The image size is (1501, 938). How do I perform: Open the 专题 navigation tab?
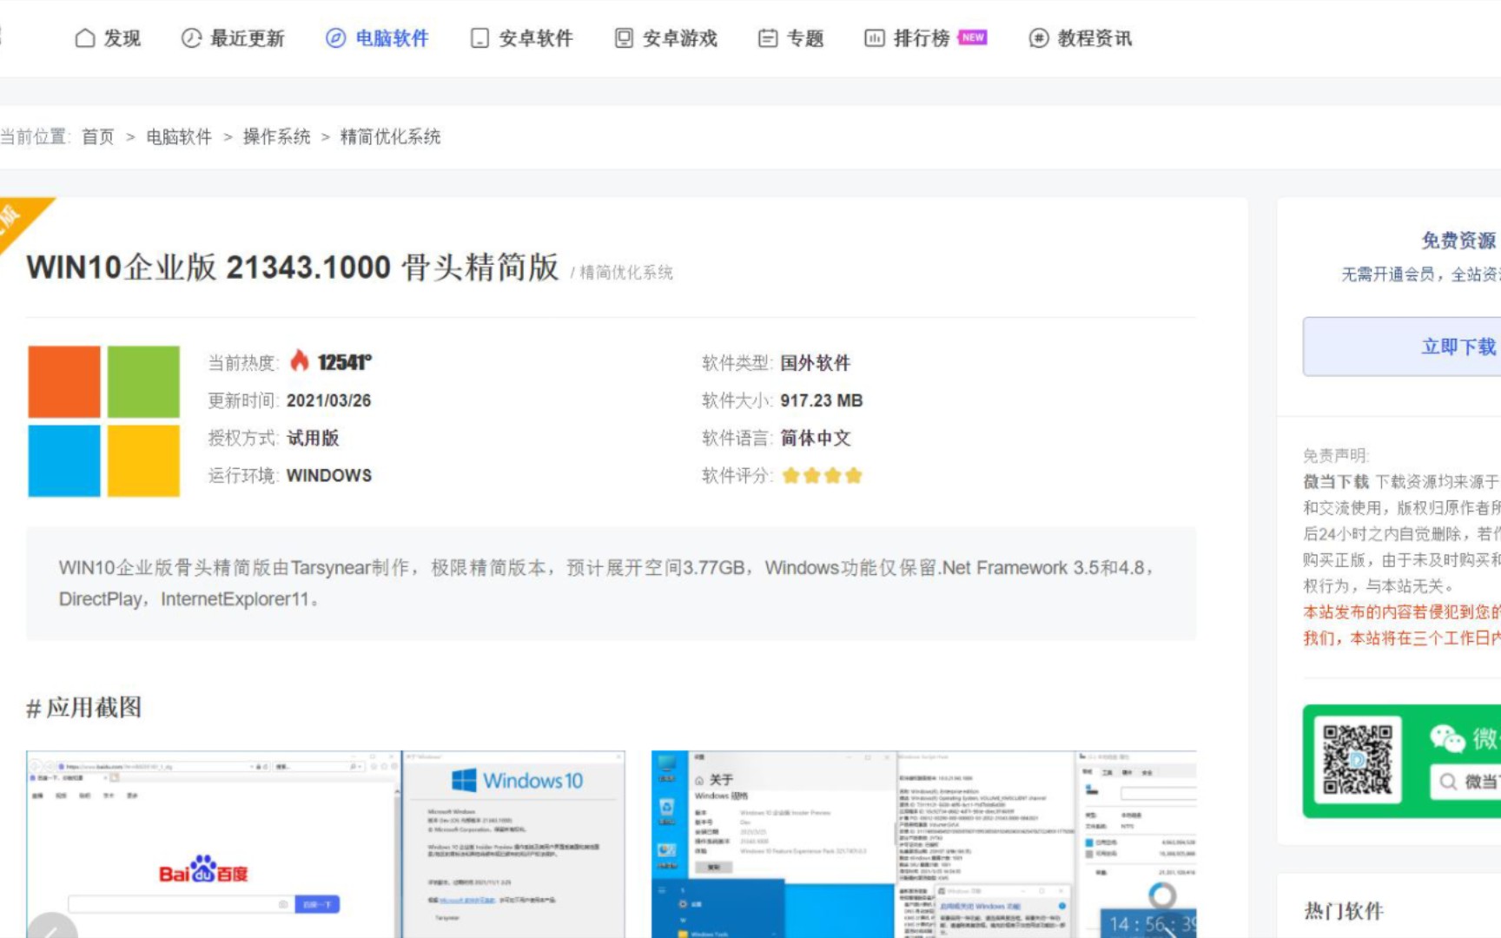[790, 38]
